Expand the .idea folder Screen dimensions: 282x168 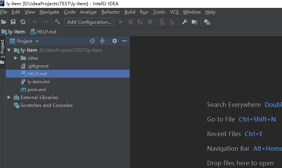point(16,58)
